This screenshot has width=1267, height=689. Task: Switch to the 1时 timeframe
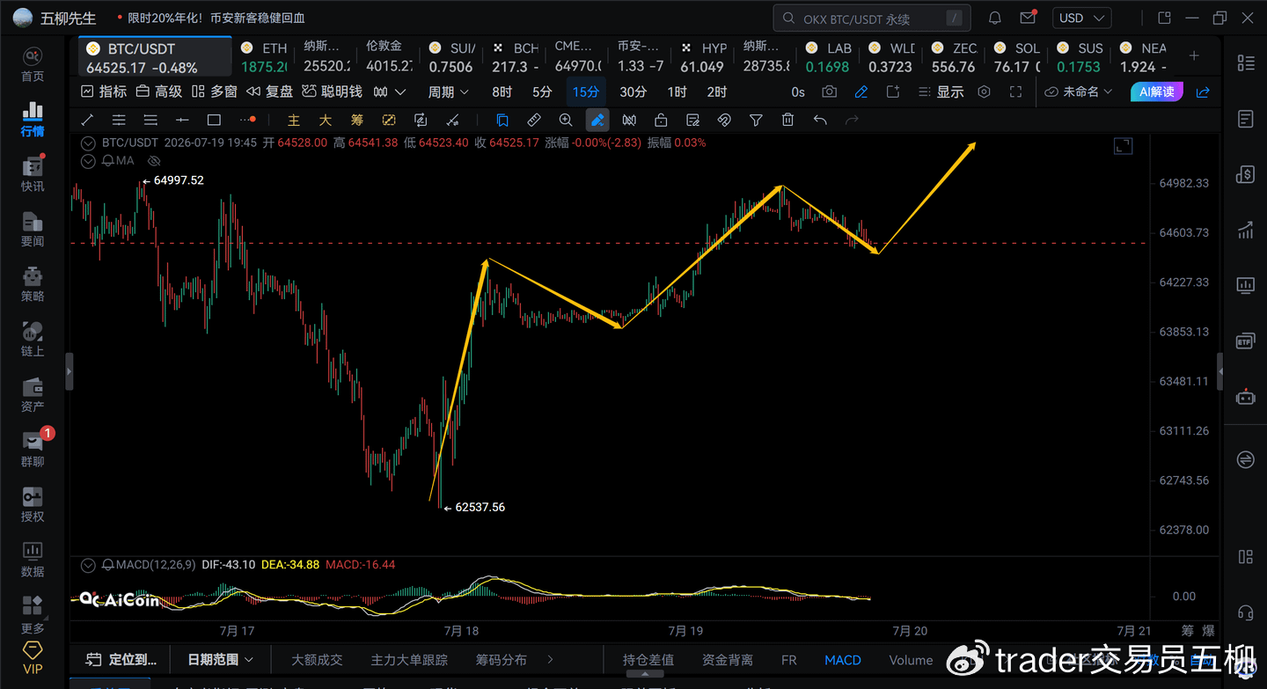[x=677, y=92]
